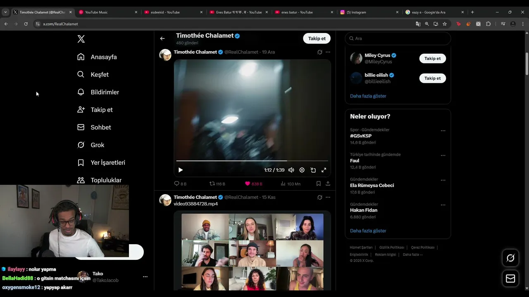Bookmark the 19 Ara video post
The image size is (529, 297).
pyautogui.click(x=318, y=184)
